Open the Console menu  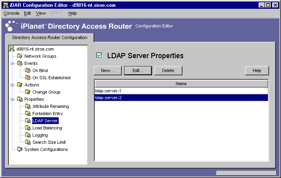(12, 13)
